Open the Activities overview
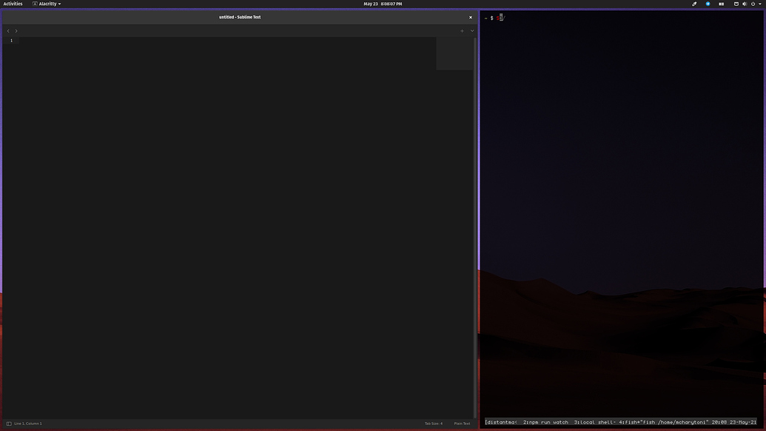 point(13,4)
